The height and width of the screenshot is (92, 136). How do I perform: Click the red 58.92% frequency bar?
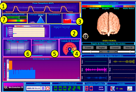[67, 21]
